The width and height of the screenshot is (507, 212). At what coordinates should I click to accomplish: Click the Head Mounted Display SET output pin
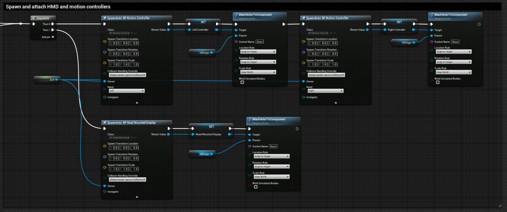[229, 134]
